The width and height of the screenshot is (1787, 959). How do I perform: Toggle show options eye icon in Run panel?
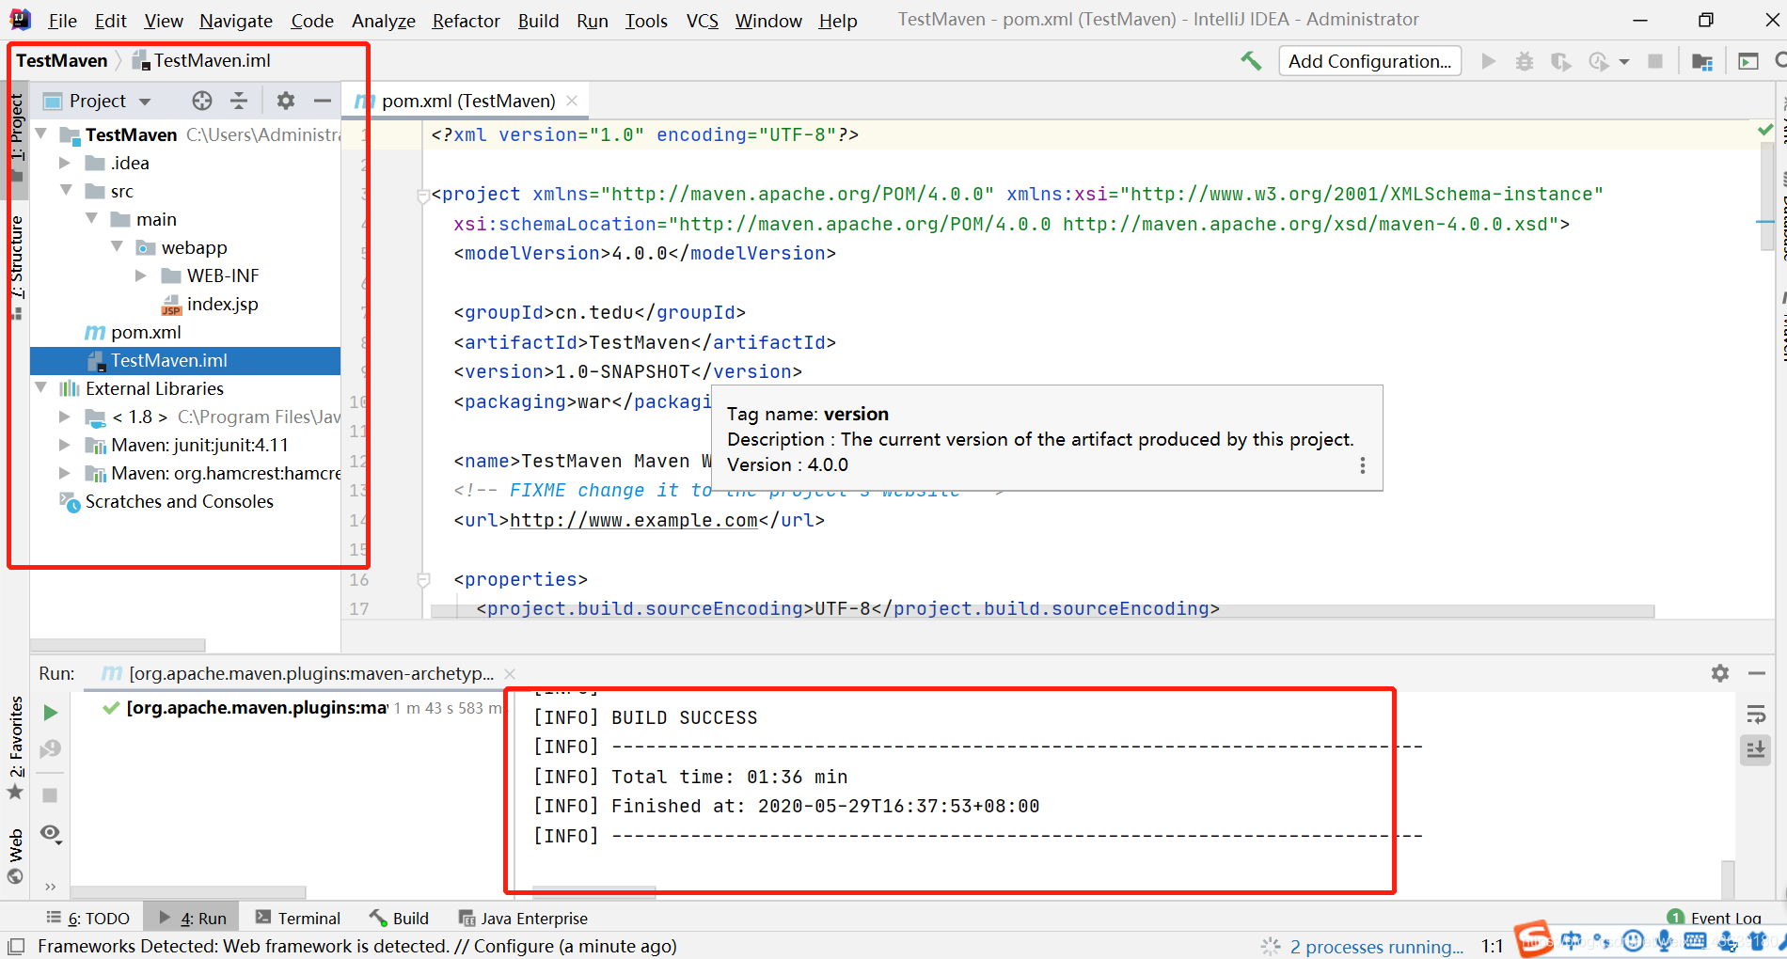51,834
